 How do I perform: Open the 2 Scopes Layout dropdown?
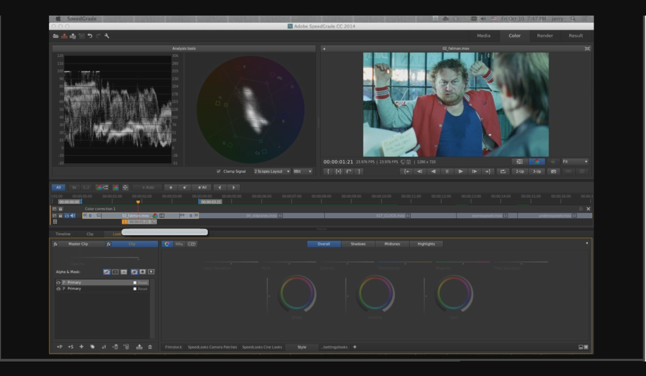(272, 171)
